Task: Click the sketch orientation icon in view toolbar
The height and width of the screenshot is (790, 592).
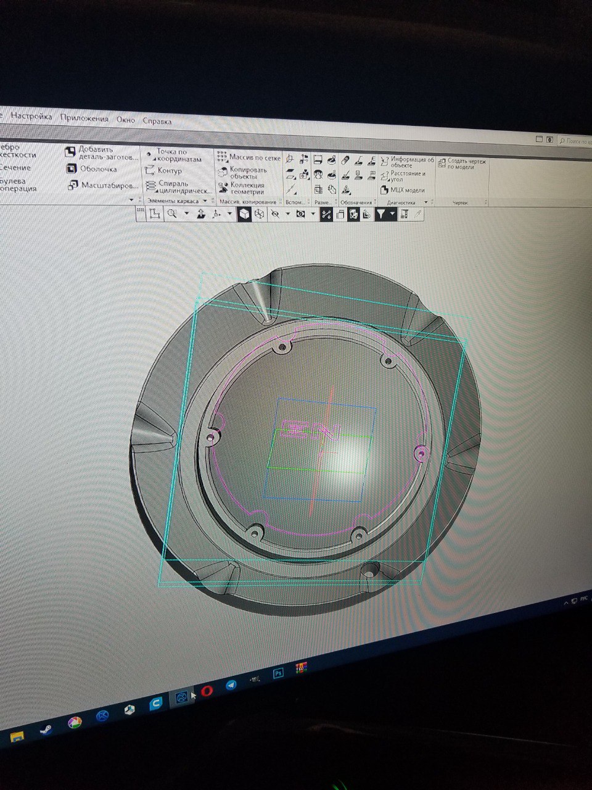Action: point(154,214)
